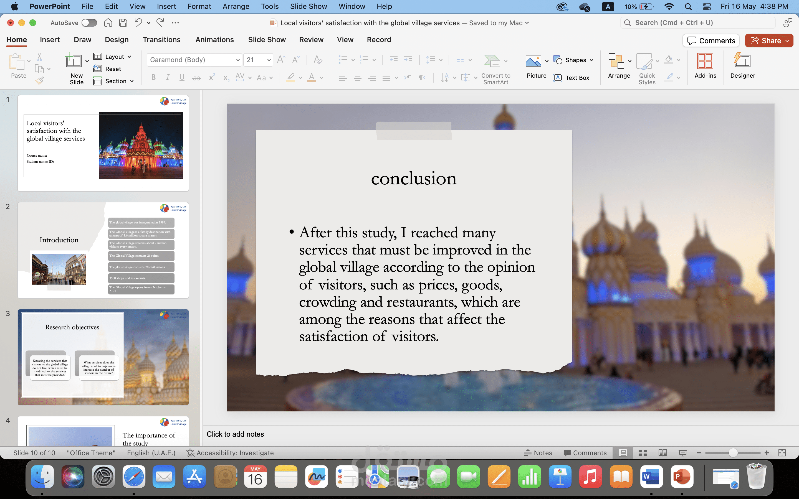This screenshot has width=799, height=499.
Task: Switch to the Design ribbon tab
Action: click(x=117, y=40)
